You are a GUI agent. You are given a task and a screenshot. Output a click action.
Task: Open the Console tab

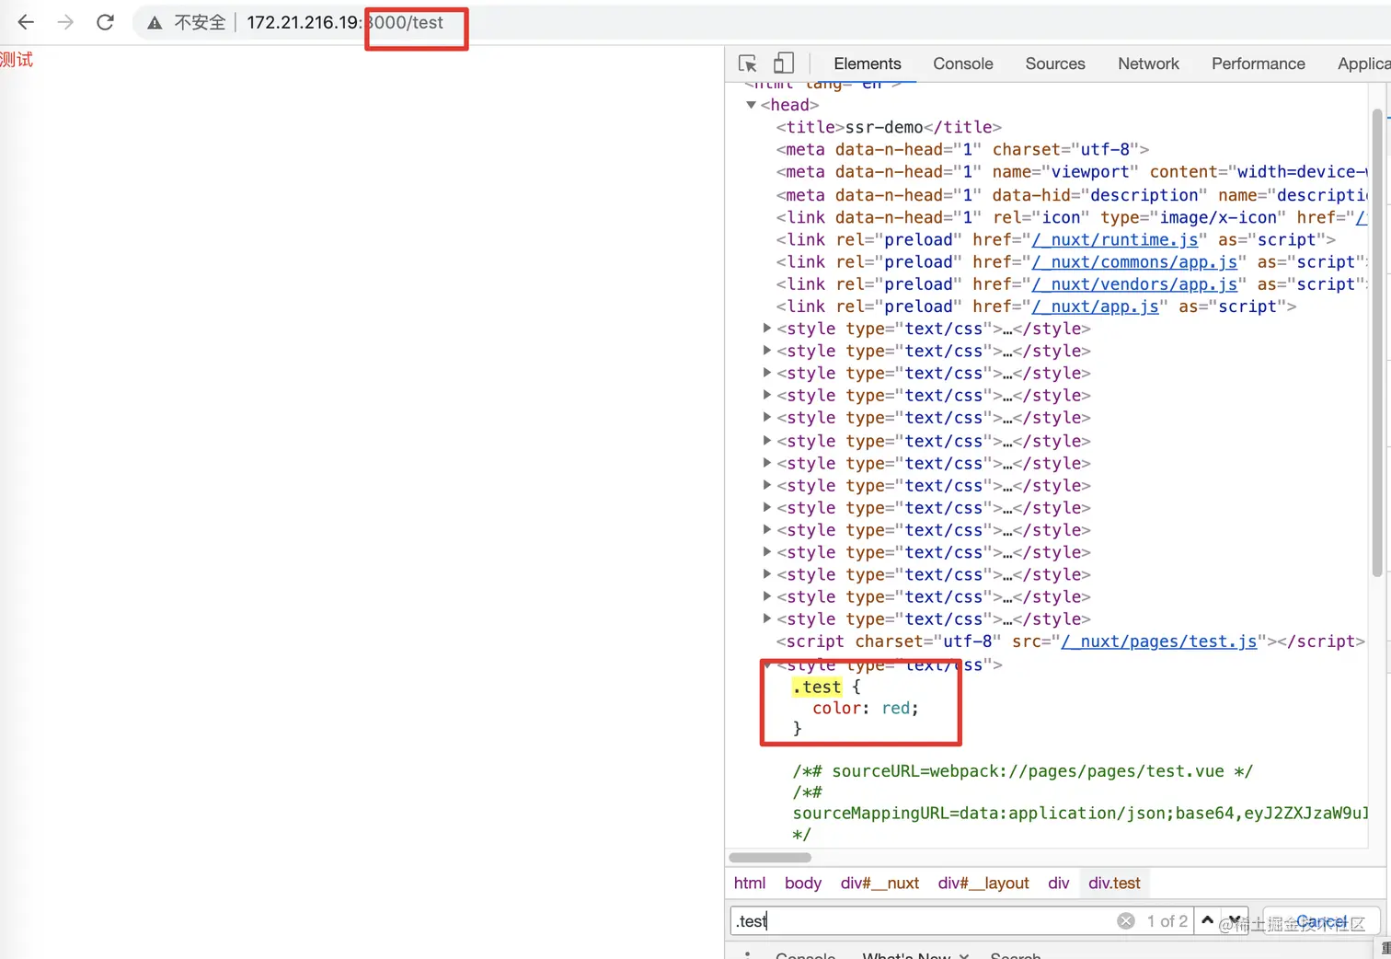(x=962, y=64)
